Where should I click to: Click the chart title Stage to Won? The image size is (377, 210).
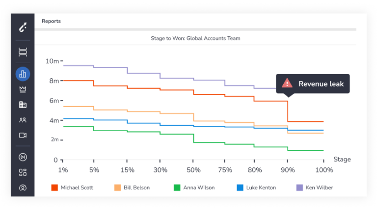[195, 38]
